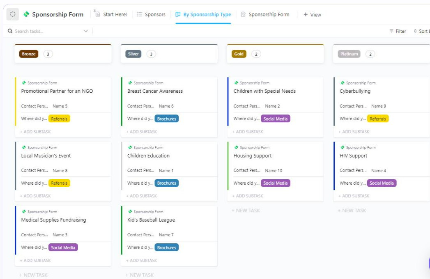430x279 pixels.
Task: Open the Children Education task
Action: [148, 156]
